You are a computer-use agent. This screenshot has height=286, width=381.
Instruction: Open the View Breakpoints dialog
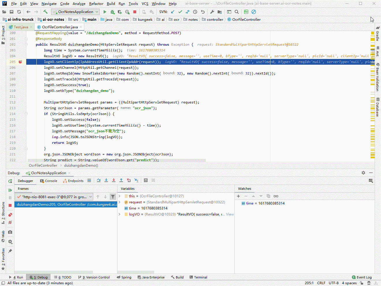point(10,215)
